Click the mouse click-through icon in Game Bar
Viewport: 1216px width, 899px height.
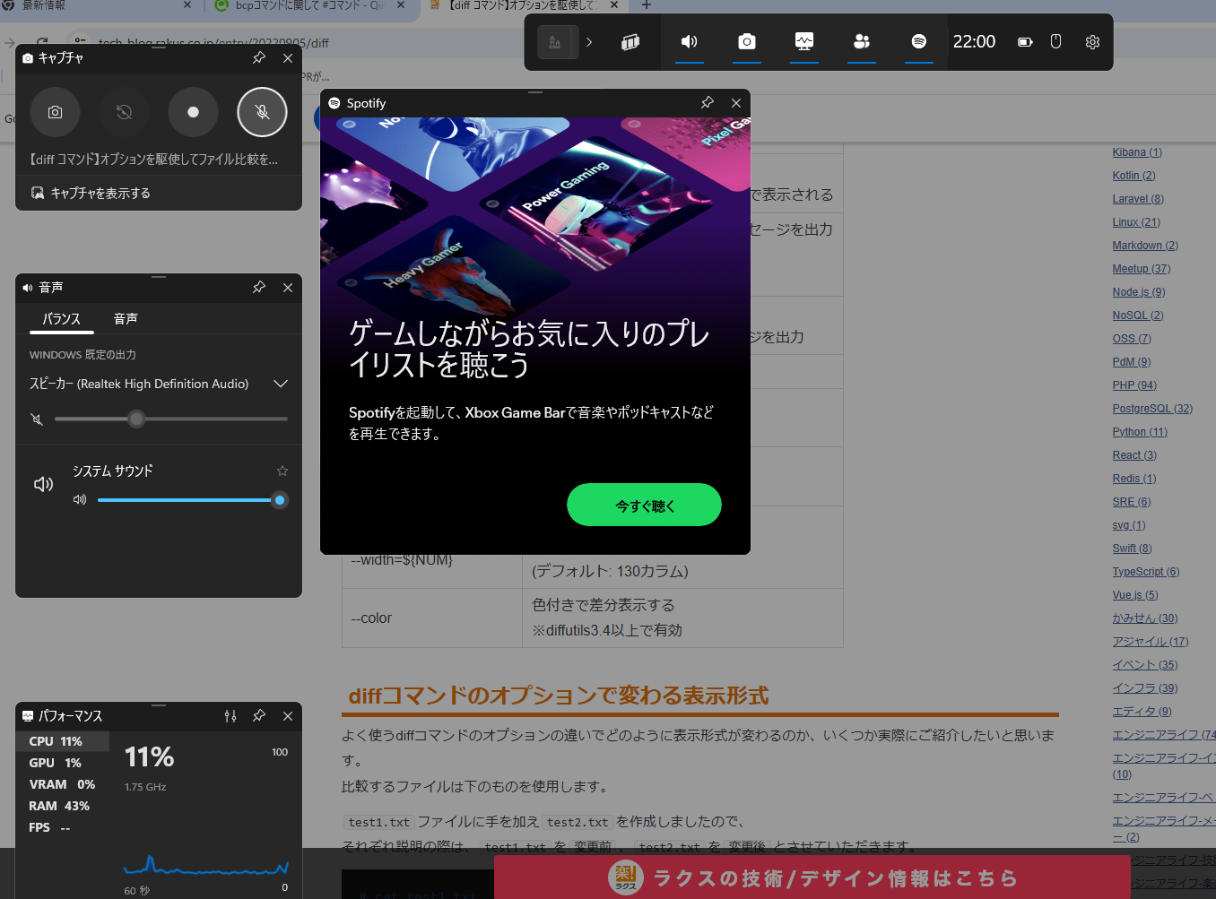pos(1055,42)
